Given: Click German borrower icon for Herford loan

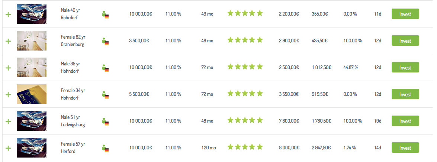Looking at the screenshot, I should click(105, 148).
